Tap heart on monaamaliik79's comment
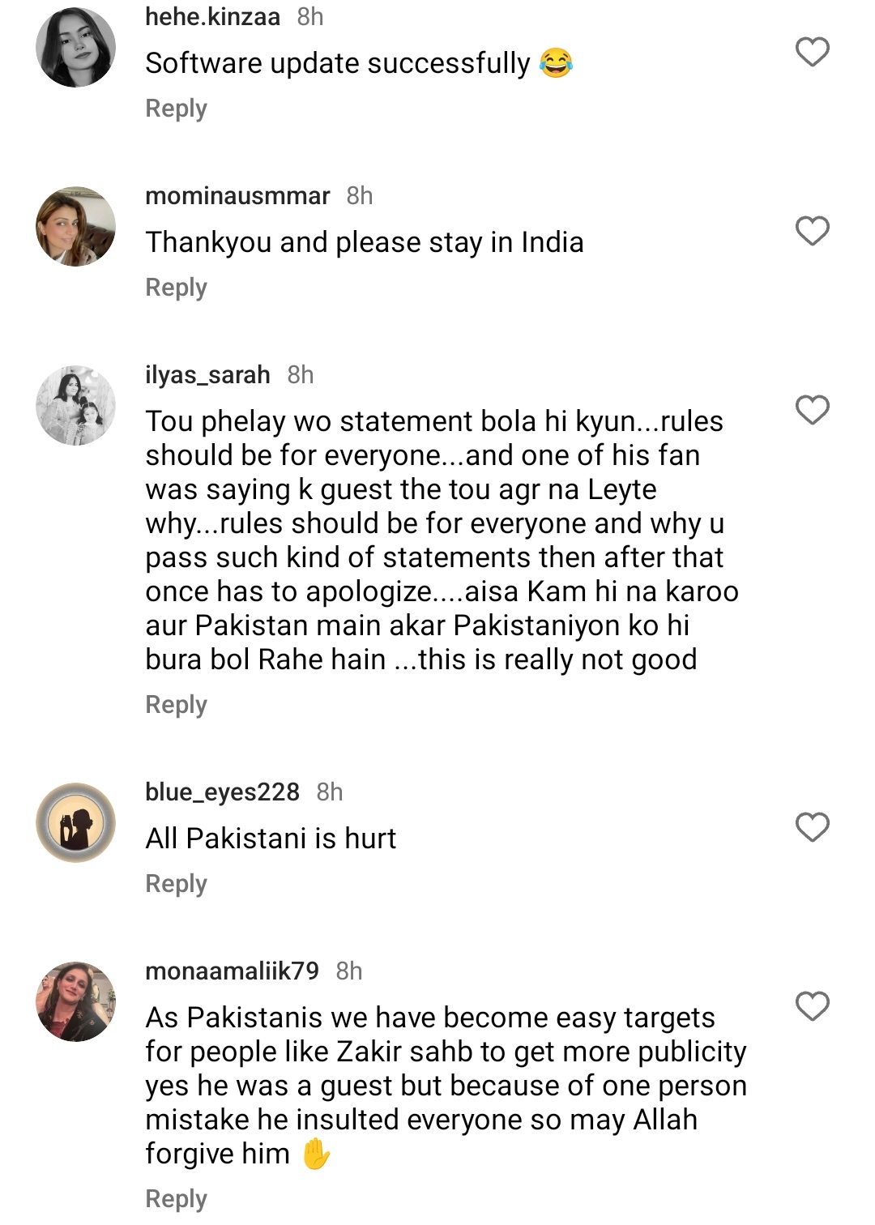 point(812,1006)
